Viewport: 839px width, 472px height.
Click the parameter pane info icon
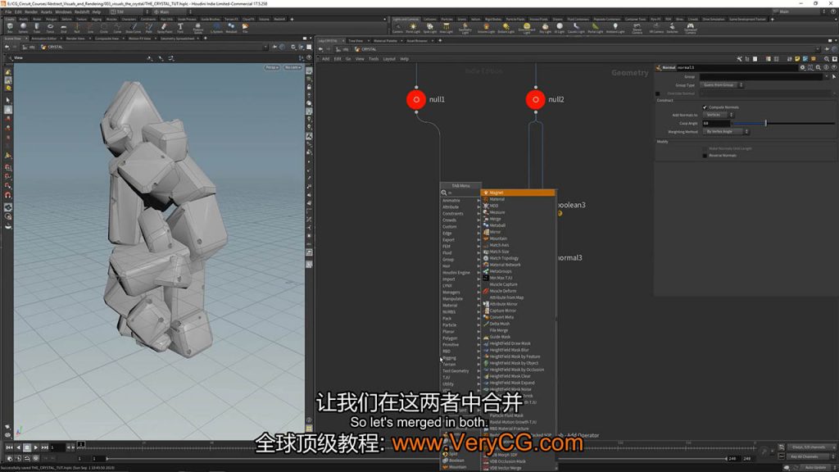click(x=826, y=67)
